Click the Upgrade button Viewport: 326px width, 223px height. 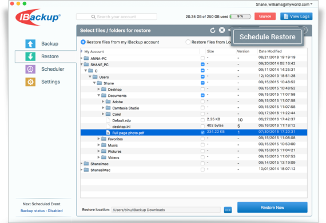point(265,17)
